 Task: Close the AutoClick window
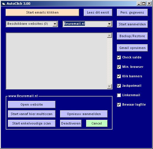(x=149, y=4)
